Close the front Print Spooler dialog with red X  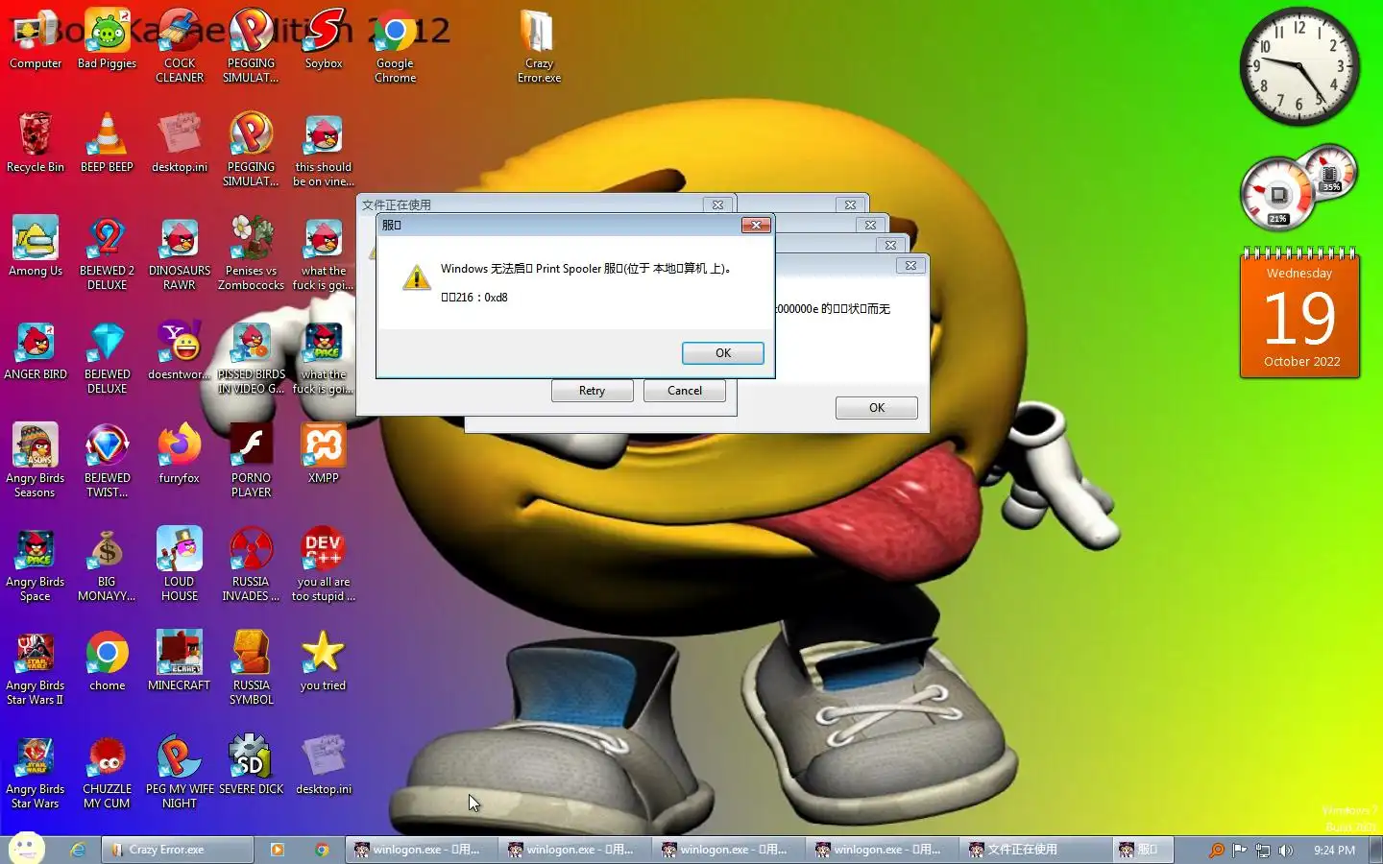[756, 225]
